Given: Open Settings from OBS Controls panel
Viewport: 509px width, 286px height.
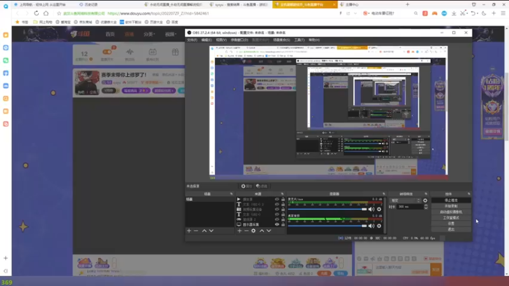Looking at the screenshot, I should [451, 224].
